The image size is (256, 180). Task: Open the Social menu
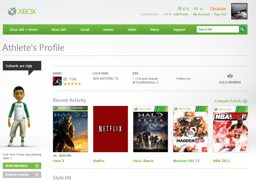(85, 29)
